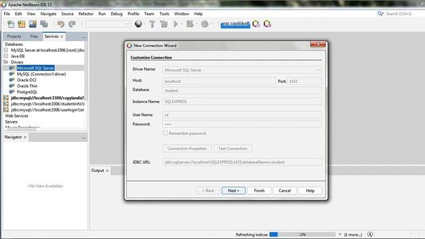
Task: Open the File menu
Action: (7, 14)
